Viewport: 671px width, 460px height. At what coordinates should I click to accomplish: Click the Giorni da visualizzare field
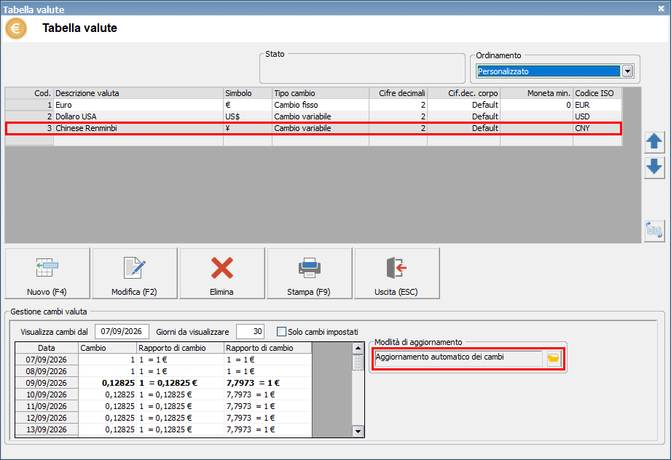(251, 331)
